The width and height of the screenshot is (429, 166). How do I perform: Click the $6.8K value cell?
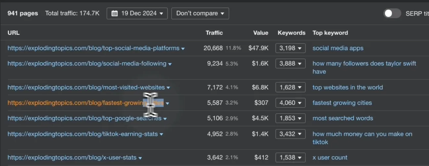tap(260, 87)
